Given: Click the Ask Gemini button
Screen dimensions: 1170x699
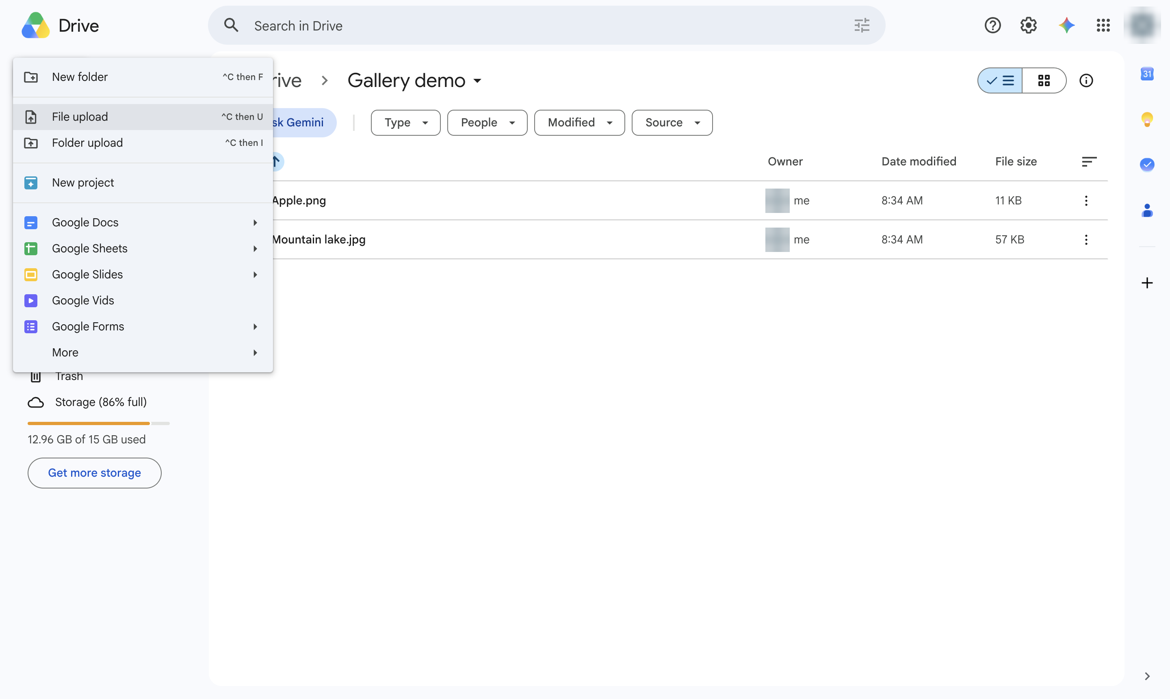Looking at the screenshot, I should [304, 123].
